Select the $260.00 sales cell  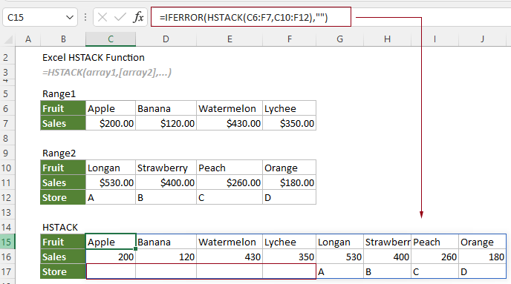[230, 182]
